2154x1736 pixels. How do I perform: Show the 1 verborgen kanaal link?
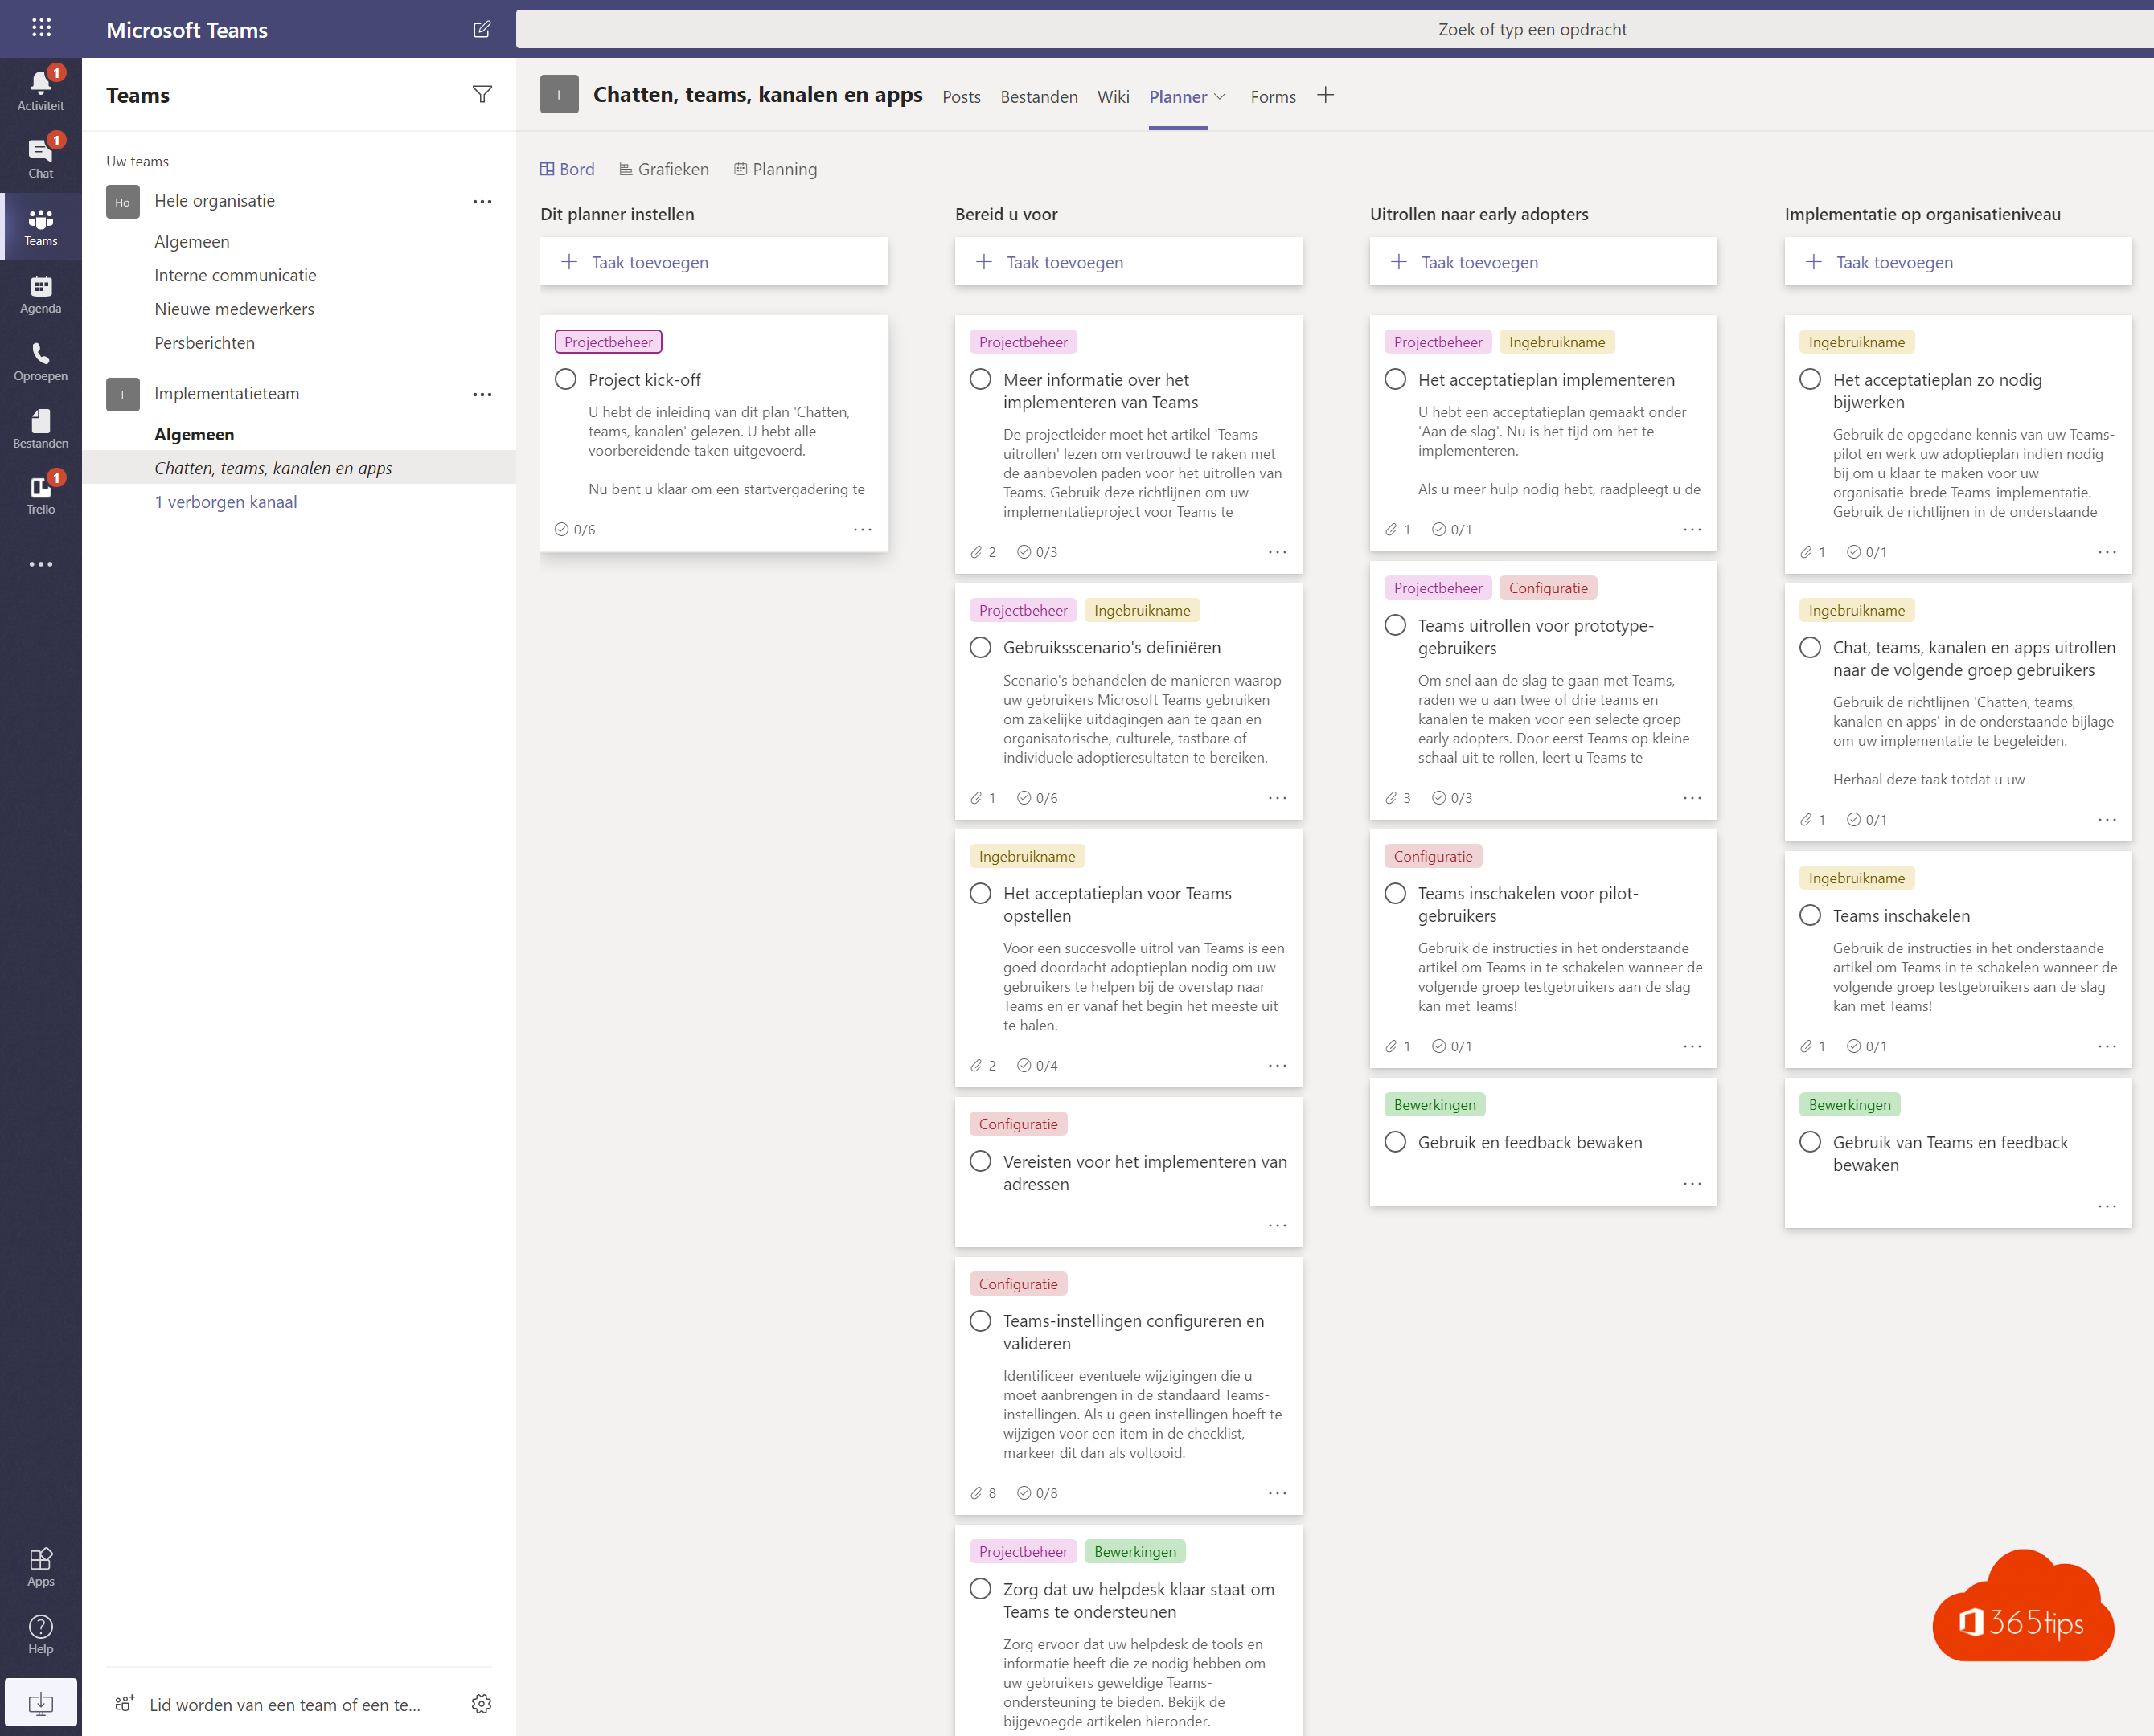(225, 502)
